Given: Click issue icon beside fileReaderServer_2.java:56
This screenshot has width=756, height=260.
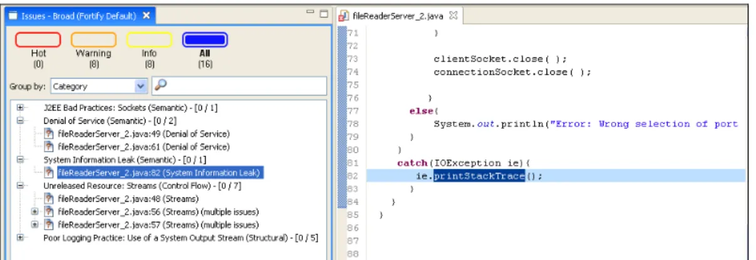Looking at the screenshot, I should point(49,212).
